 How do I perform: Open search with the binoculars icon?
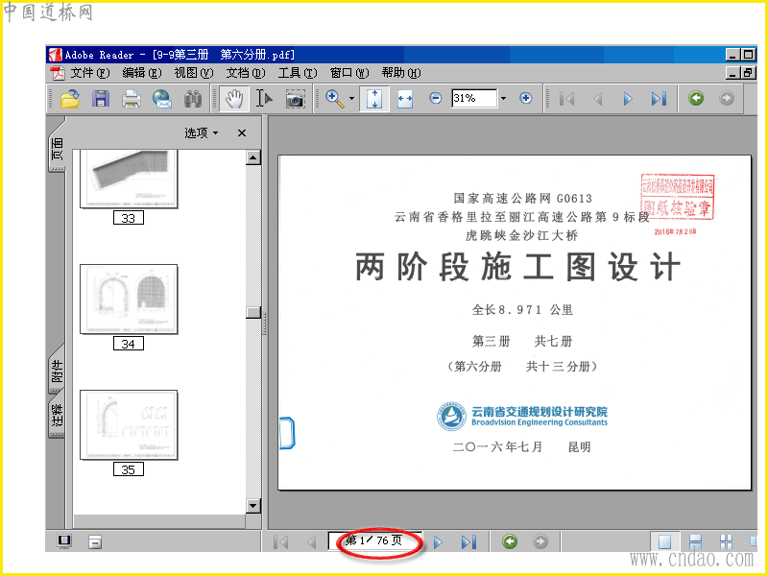click(193, 99)
